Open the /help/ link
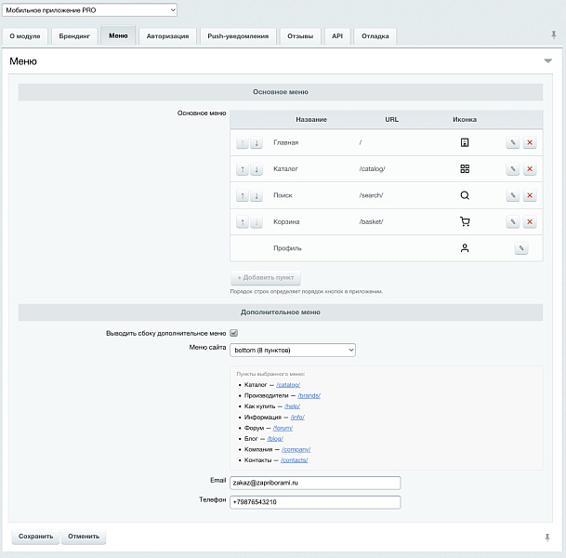Screen dimensions: 566x558 [292, 406]
